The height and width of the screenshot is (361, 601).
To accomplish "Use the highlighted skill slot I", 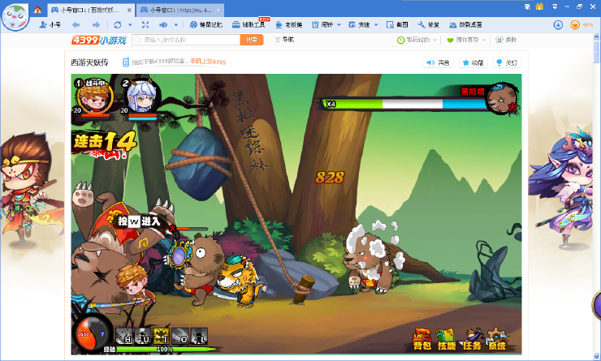I will 162,336.
